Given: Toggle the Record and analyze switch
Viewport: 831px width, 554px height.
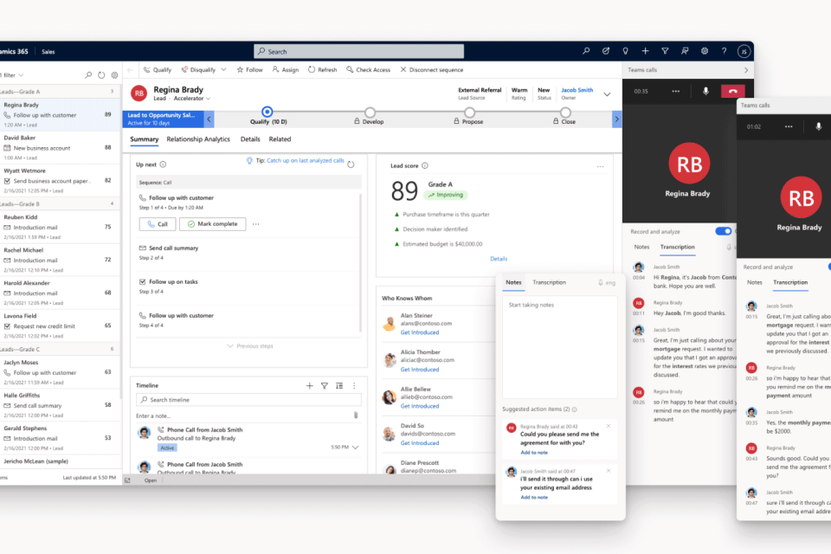Looking at the screenshot, I should point(723,231).
